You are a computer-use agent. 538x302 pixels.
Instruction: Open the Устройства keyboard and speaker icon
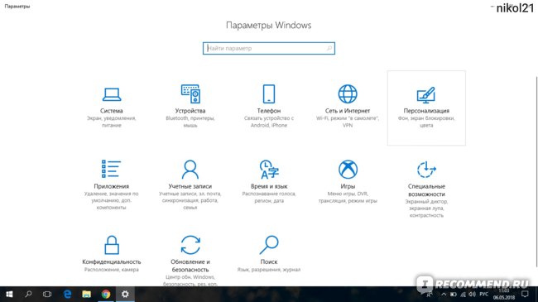(190, 93)
